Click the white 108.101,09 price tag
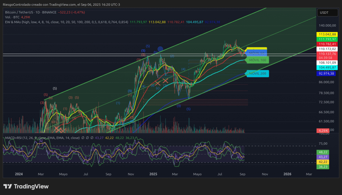The width and height of the screenshot is (342, 195). click(x=327, y=62)
